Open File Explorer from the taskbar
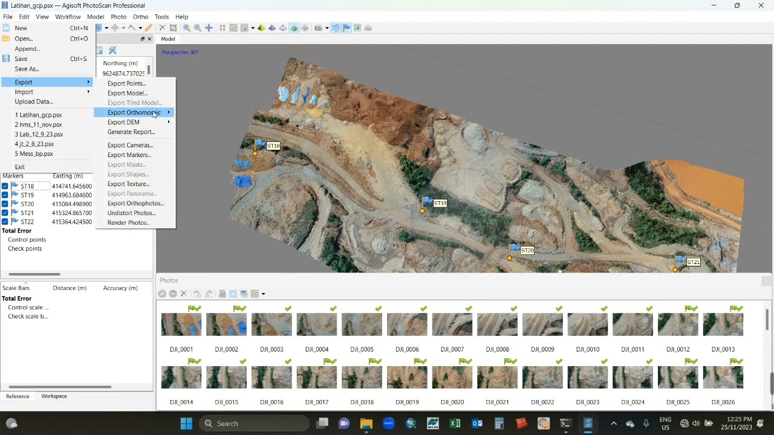This screenshot has height=435, width=774. [x=366, y=424]
